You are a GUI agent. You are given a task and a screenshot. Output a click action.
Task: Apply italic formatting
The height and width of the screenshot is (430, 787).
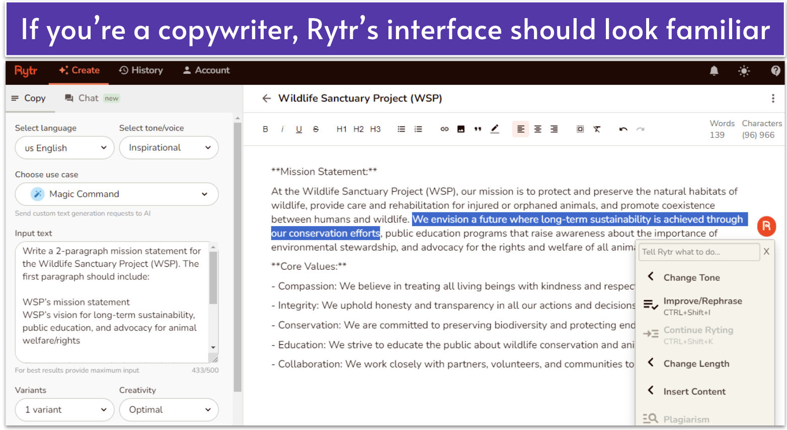(x=282, y=129)
